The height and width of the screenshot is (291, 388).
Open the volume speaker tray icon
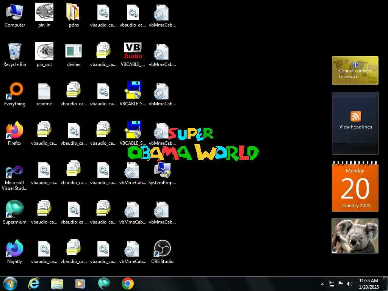click(x=350, y=284)
